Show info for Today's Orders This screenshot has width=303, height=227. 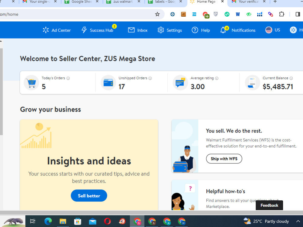[68, 78]
